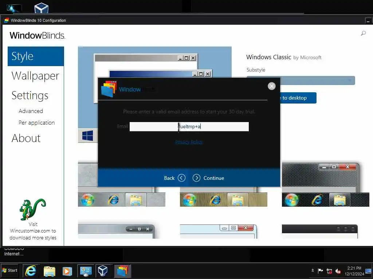Select bottom-row black style thumbnail
The image size is (373, 279).
click(320, 231)
